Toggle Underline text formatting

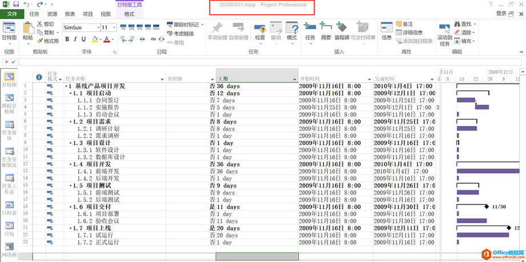click(84, 39)
